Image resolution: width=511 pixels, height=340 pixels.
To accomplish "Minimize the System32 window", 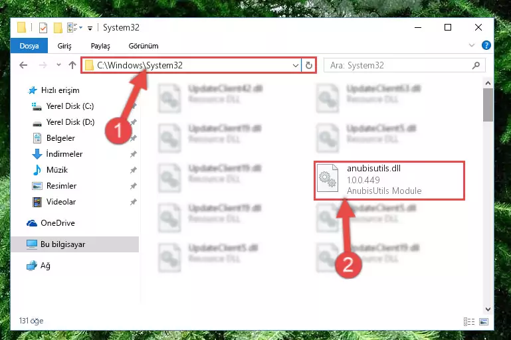I will click(x=418, y=28).
